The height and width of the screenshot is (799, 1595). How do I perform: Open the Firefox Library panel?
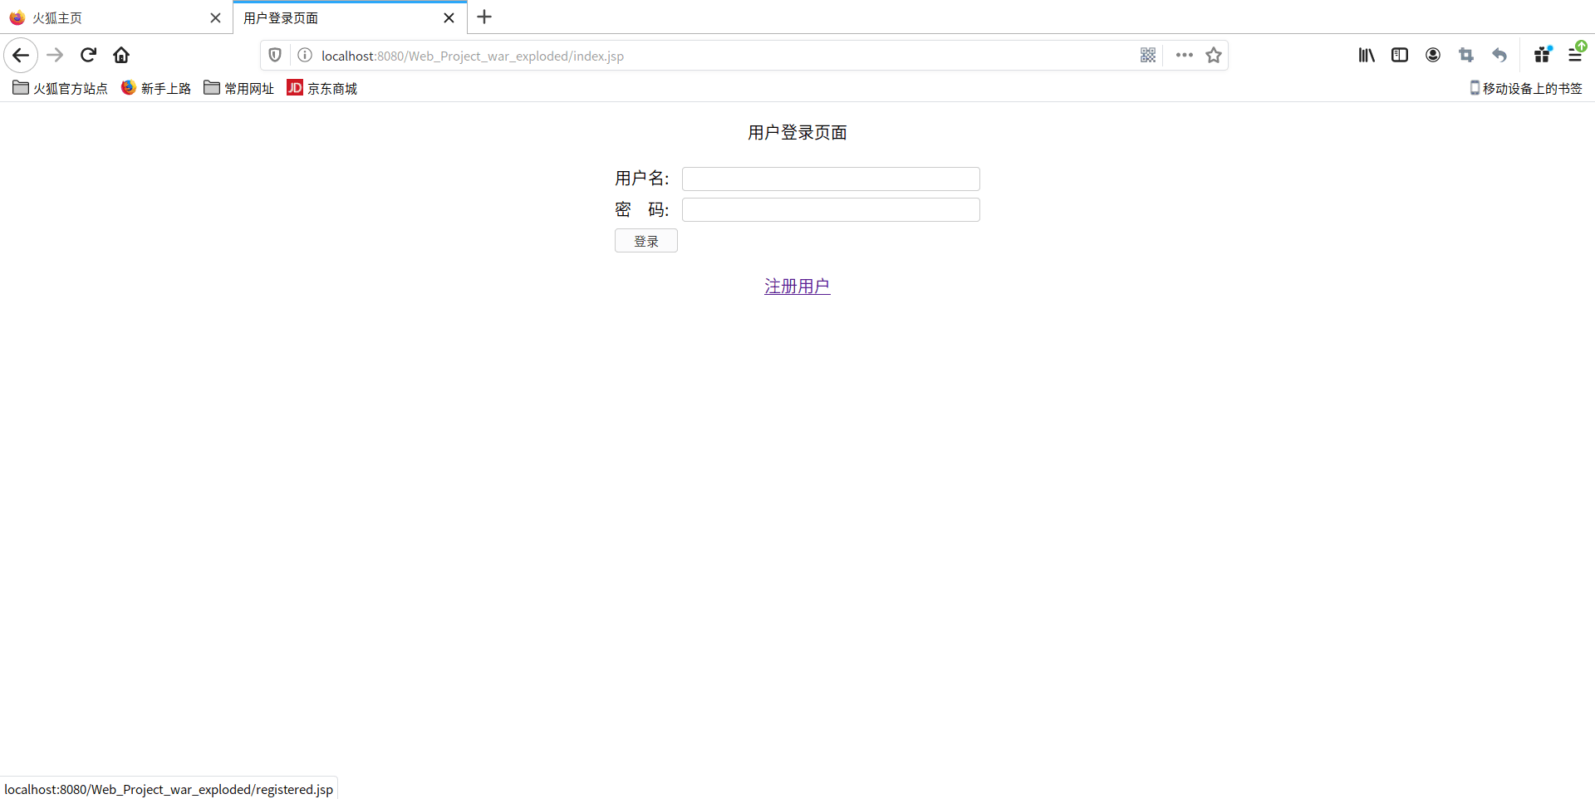click(1366, 55)
